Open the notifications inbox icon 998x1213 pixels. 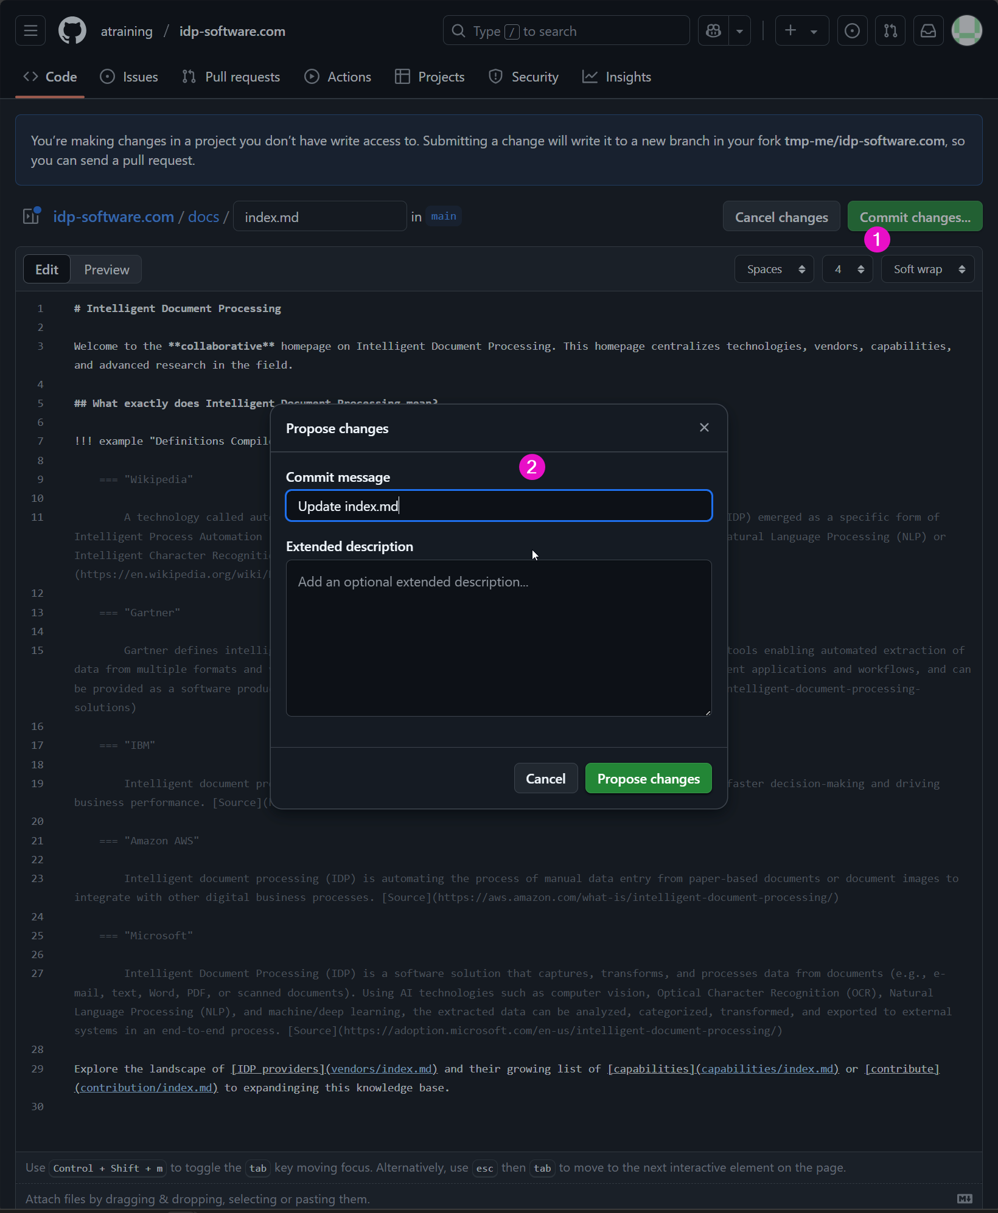928,30
